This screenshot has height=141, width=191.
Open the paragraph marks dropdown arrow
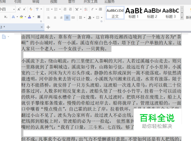point(96,9)
